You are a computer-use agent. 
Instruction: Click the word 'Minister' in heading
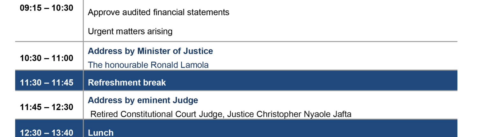(153, 51)
